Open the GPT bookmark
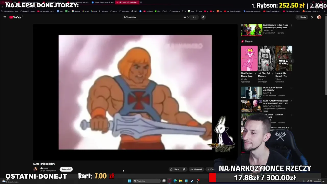The image size is (327, 184). coord(134,11)
